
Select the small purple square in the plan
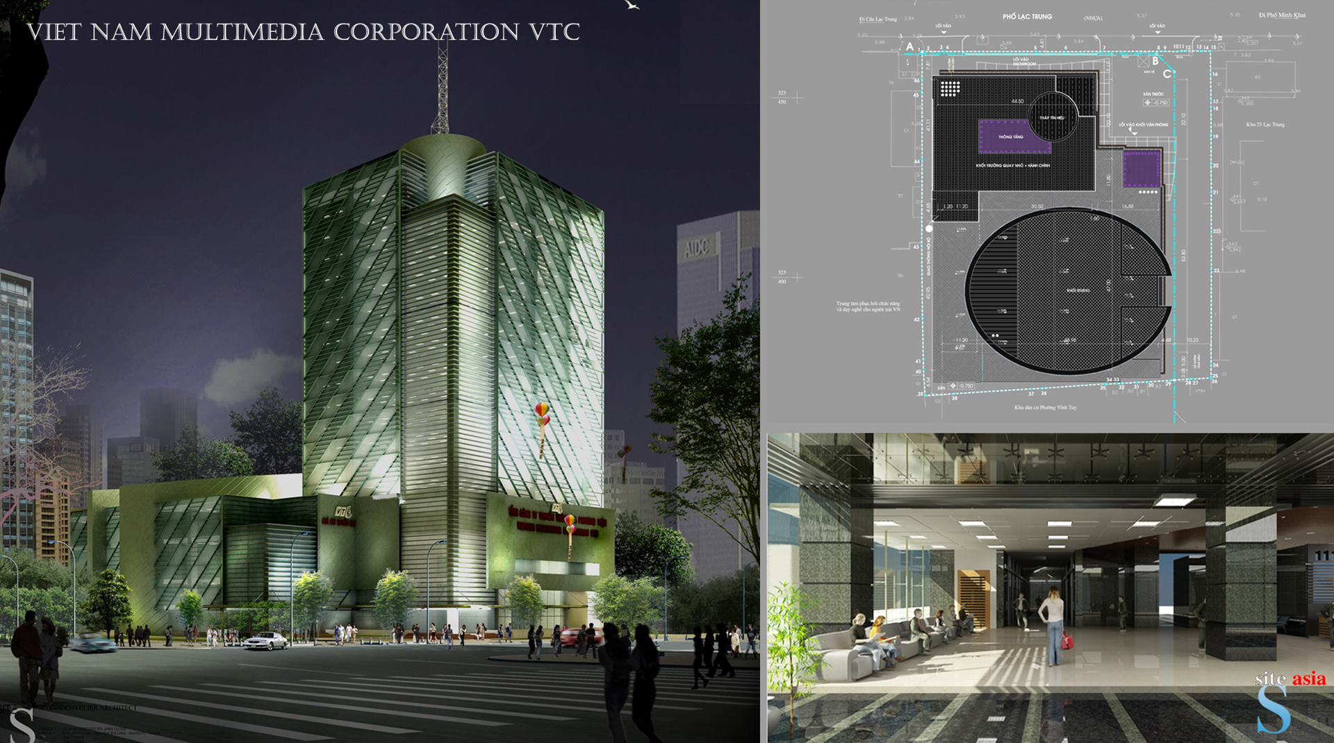1142,168
